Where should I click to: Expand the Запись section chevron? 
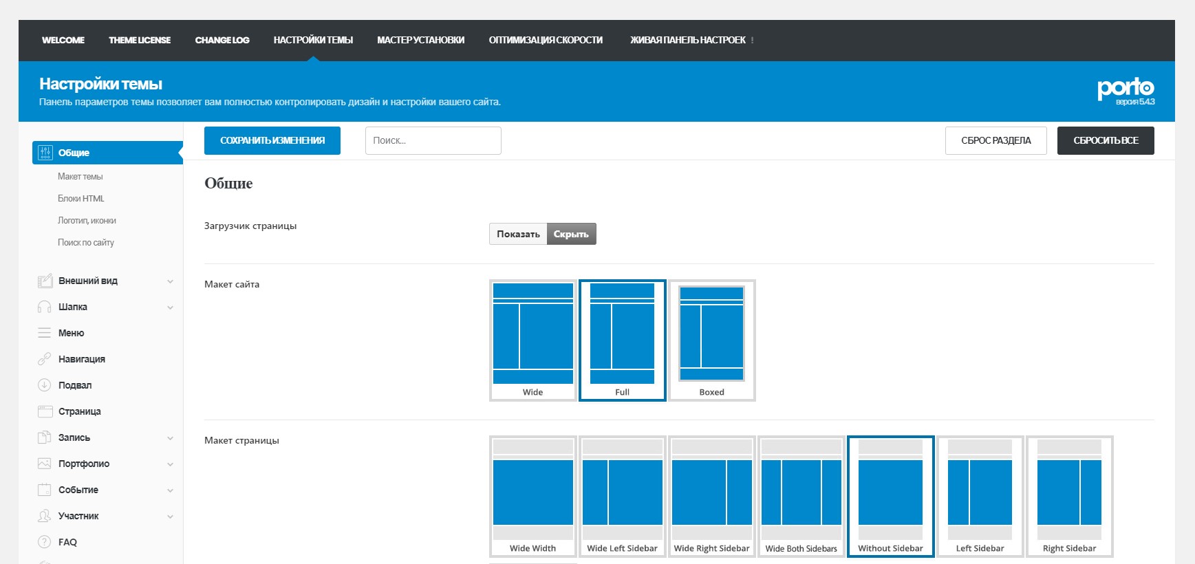pos(170,438)
